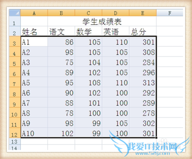
Task: Select the cell containing A8 name
Action: tap(34, 112)
